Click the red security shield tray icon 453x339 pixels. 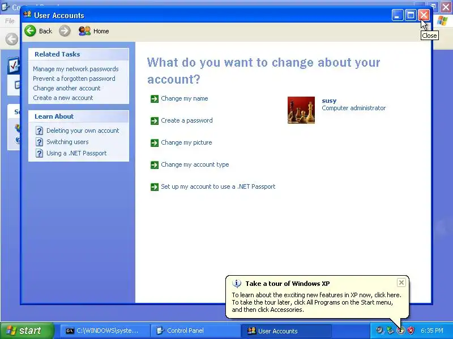tap(411, 331)
